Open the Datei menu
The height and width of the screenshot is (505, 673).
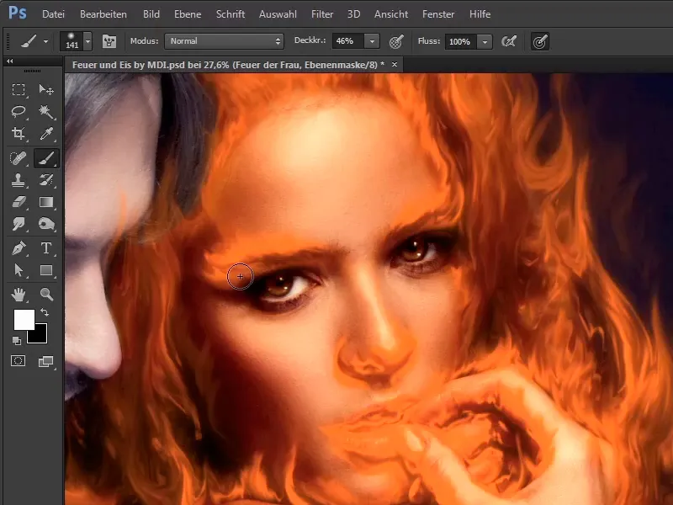53,14
